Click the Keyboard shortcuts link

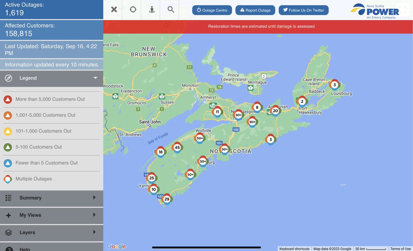(294, 249)
